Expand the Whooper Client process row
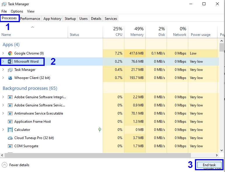Image resolution: width=225 pixels, height=172 pixels. coord(3,78)
